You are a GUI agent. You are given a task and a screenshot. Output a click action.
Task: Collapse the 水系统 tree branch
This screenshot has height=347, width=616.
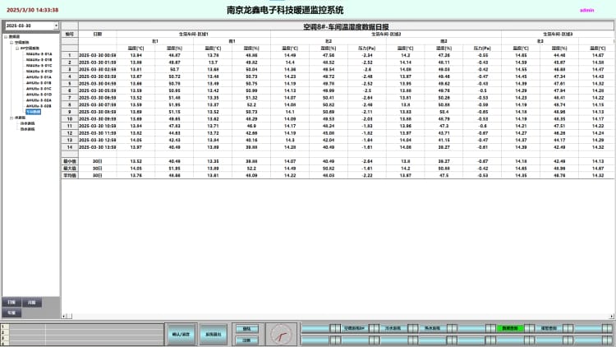[x=11, y=118]
